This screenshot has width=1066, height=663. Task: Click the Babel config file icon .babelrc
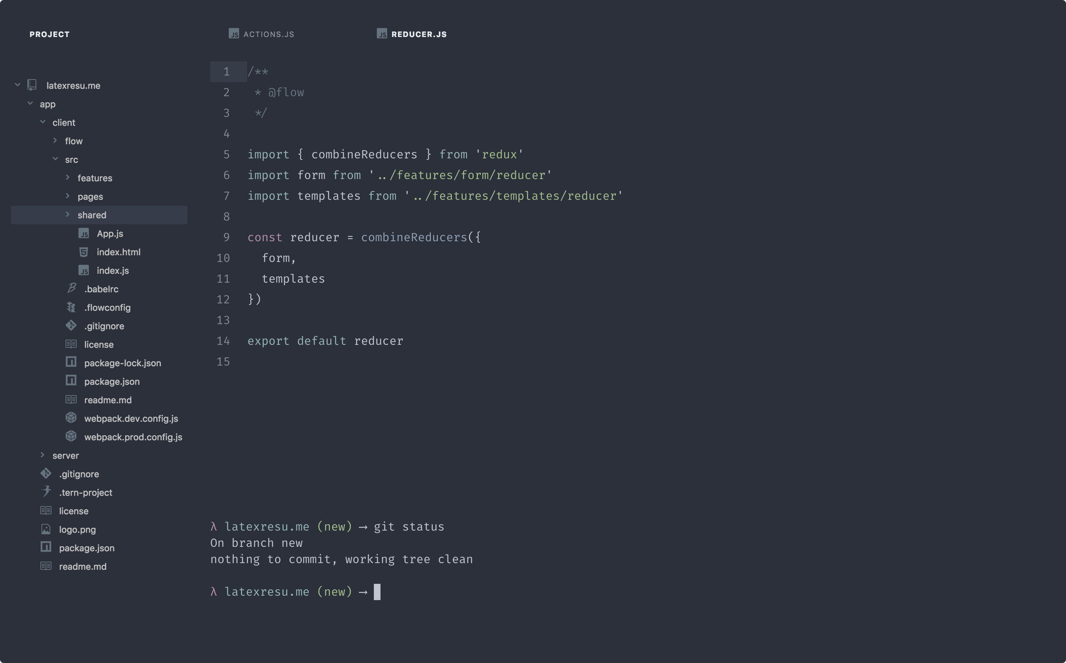point(72,288)
